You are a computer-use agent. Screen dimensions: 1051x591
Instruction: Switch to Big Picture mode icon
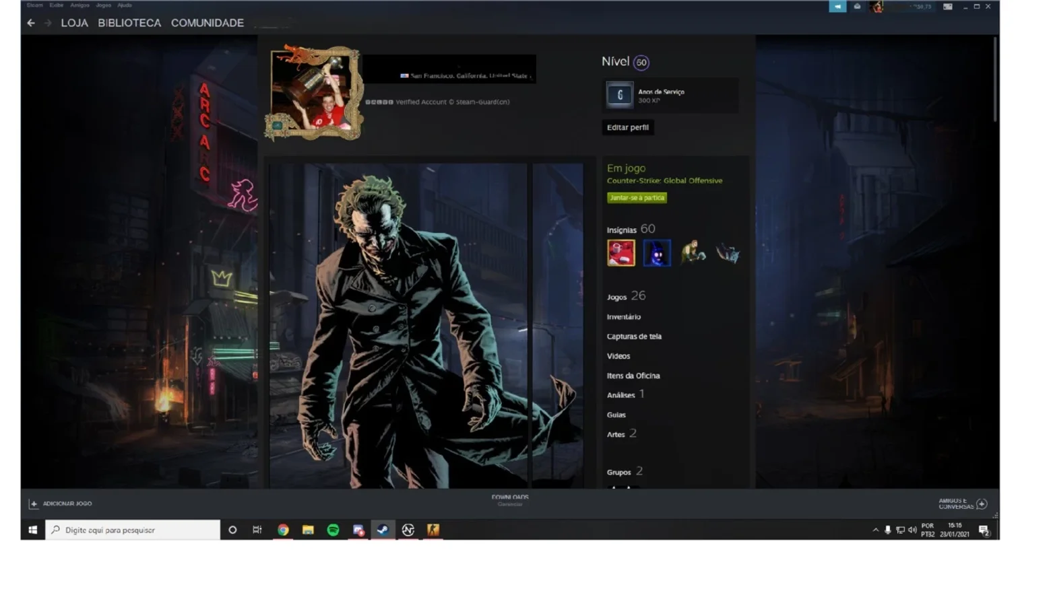[948, 7]
